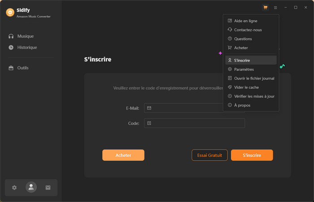314x202 pixels.
Task: Select Paramètres from the menu
Action: click(244, 69)
